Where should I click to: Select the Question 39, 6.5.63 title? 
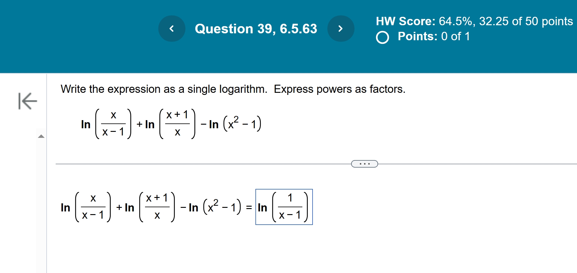(x=256, y=29)
